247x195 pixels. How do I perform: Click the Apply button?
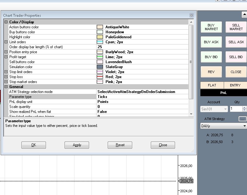pos(77,145)
